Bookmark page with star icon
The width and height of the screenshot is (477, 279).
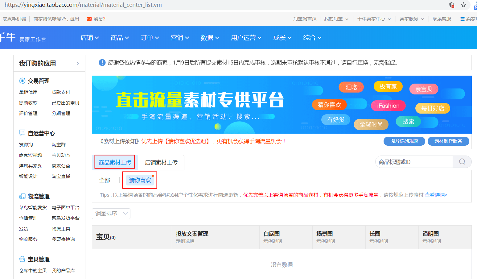pyautogui.click(x=463, y=5)
